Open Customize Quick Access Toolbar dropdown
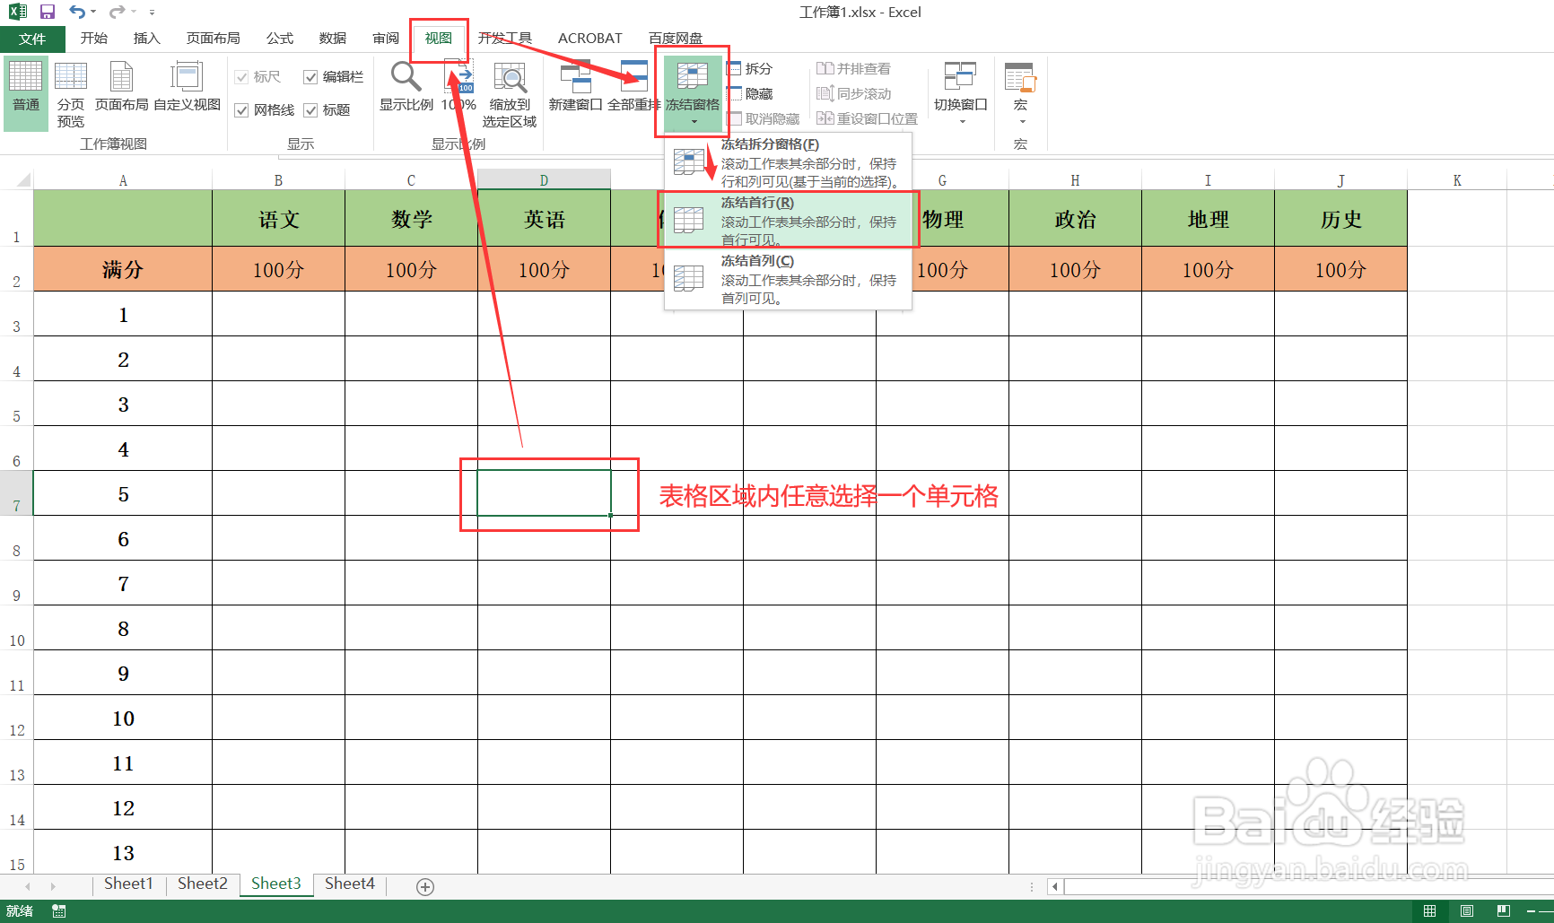This screenshot has width=1554, height=923. point(152,13)
